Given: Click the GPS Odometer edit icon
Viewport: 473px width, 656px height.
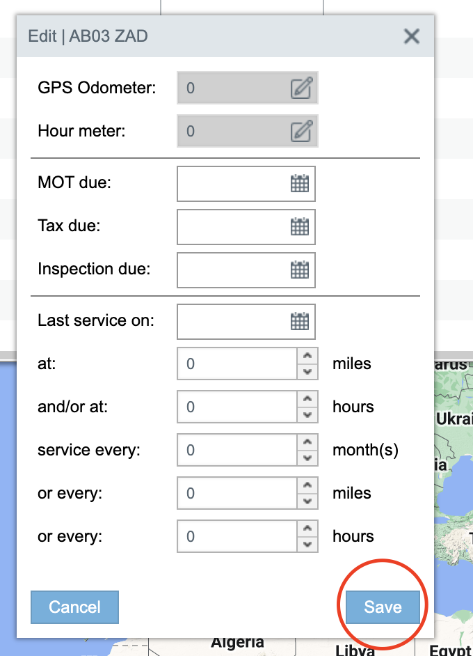Looking at the screenshot, I should (300, 88).
